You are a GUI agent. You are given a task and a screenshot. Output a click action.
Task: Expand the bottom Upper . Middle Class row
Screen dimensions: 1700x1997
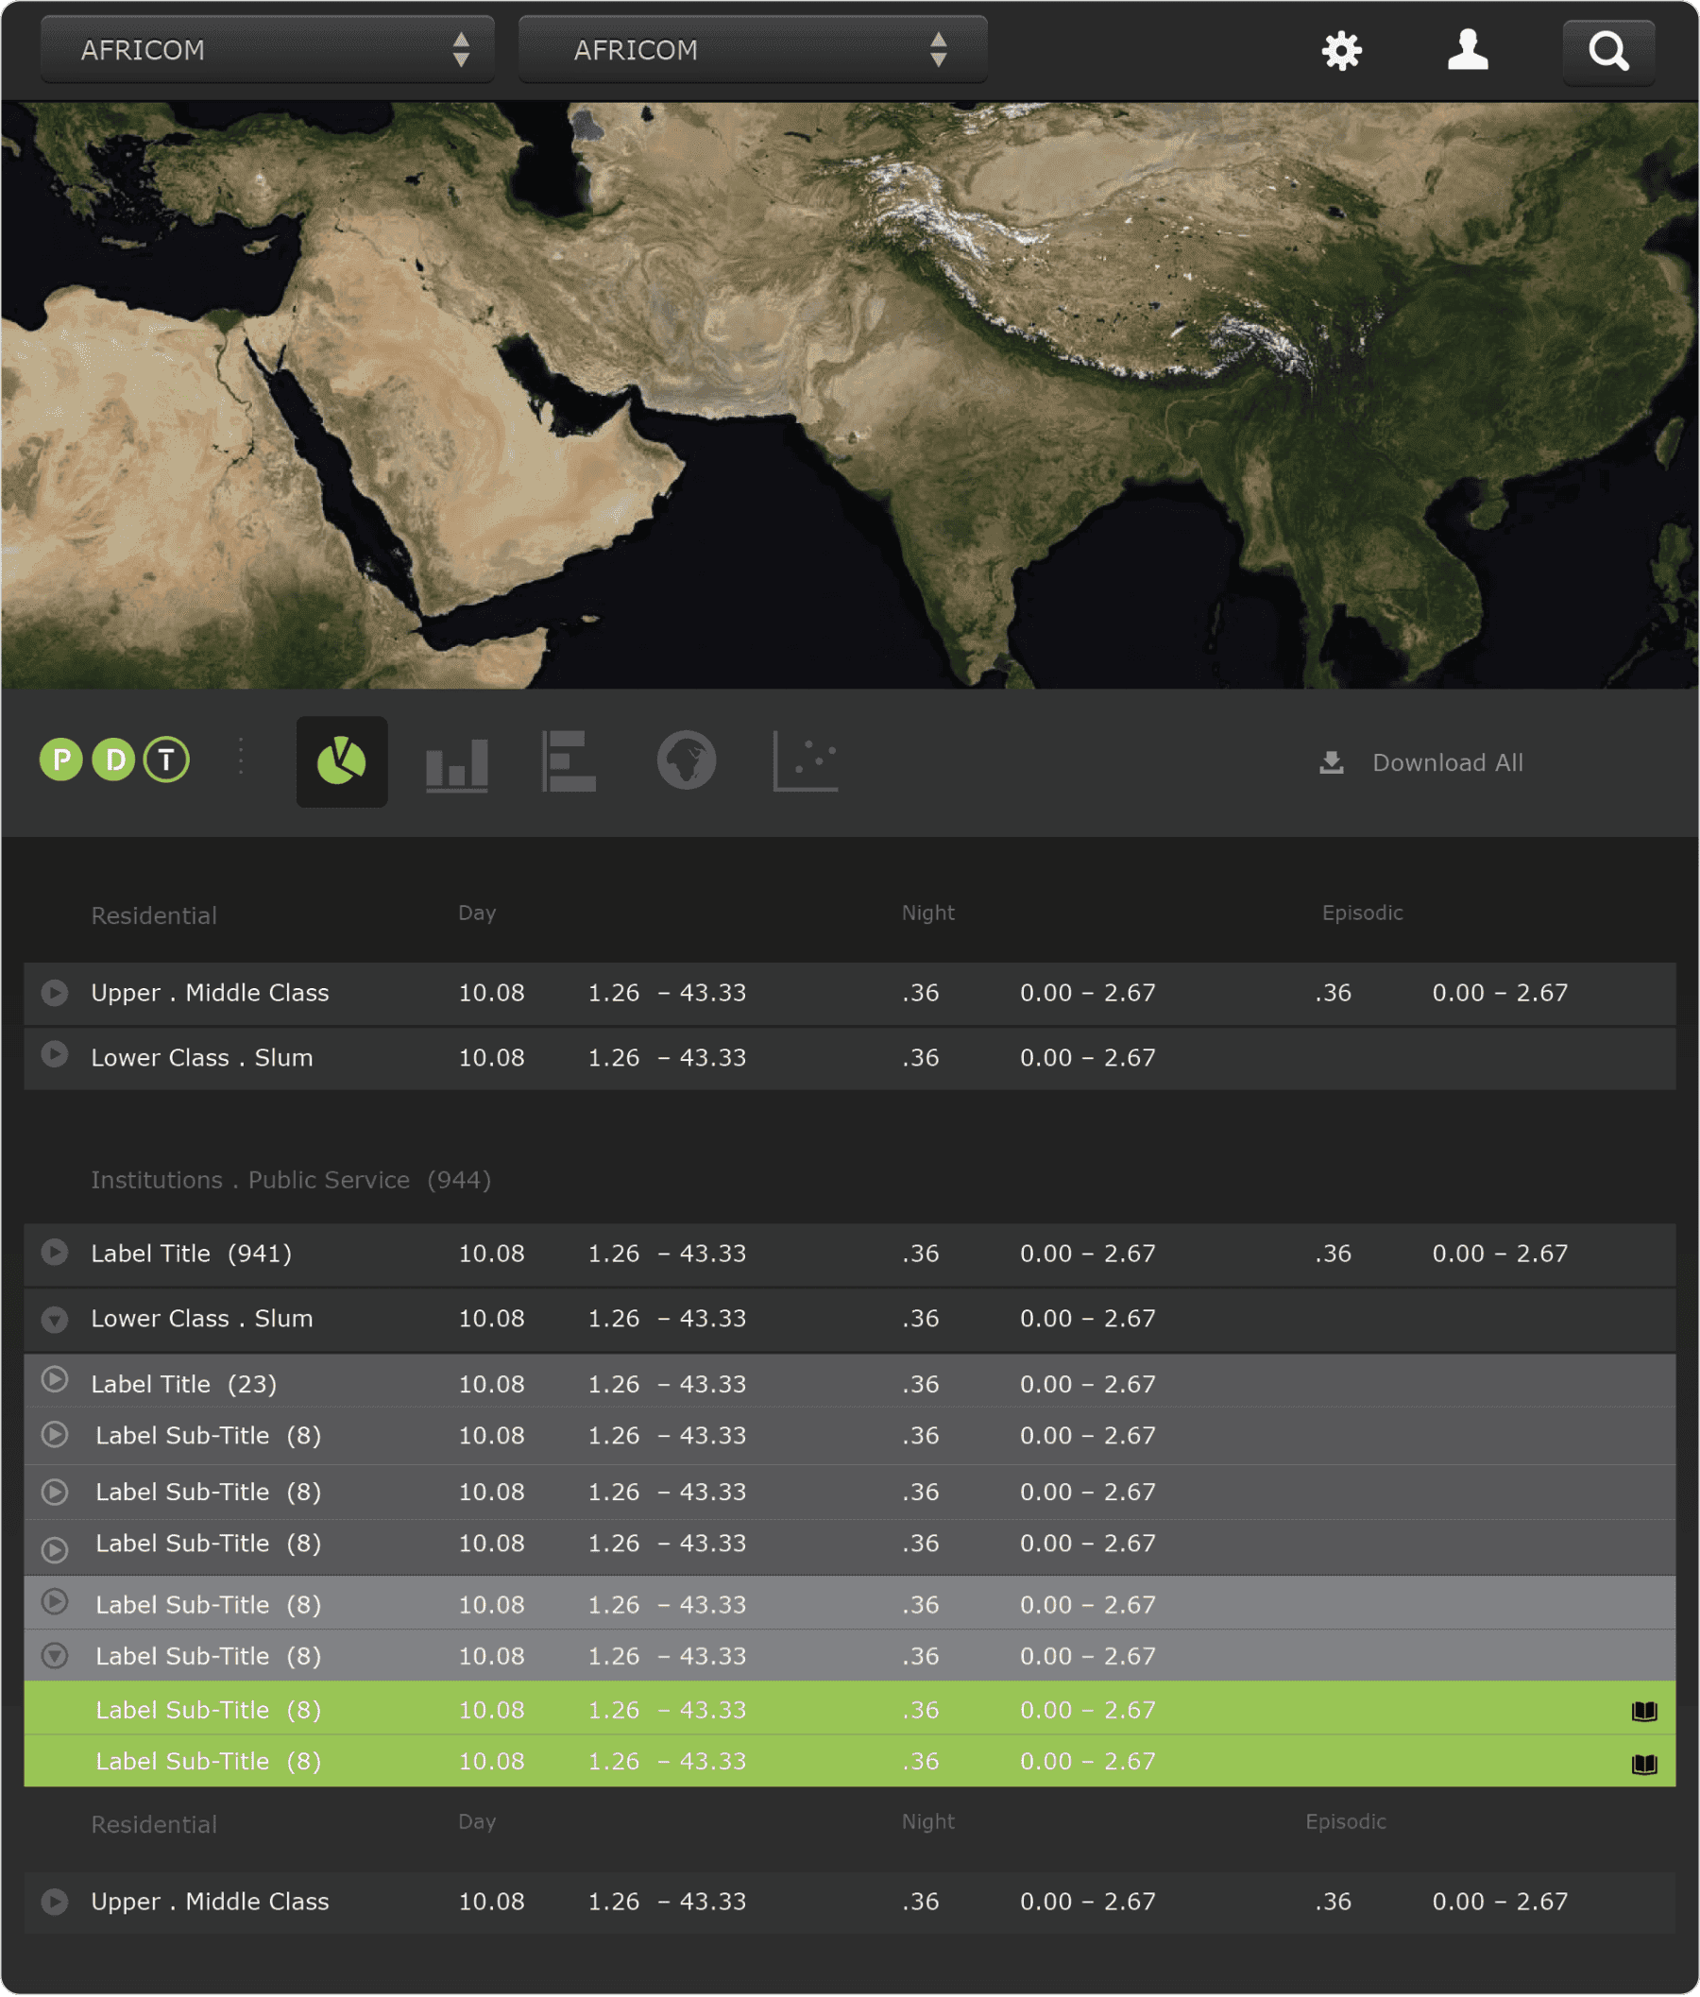point(55,1902)
